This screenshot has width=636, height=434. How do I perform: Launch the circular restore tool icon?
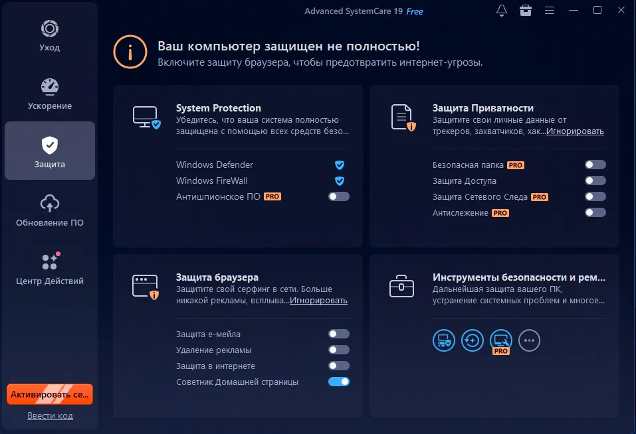coord(472,340)
